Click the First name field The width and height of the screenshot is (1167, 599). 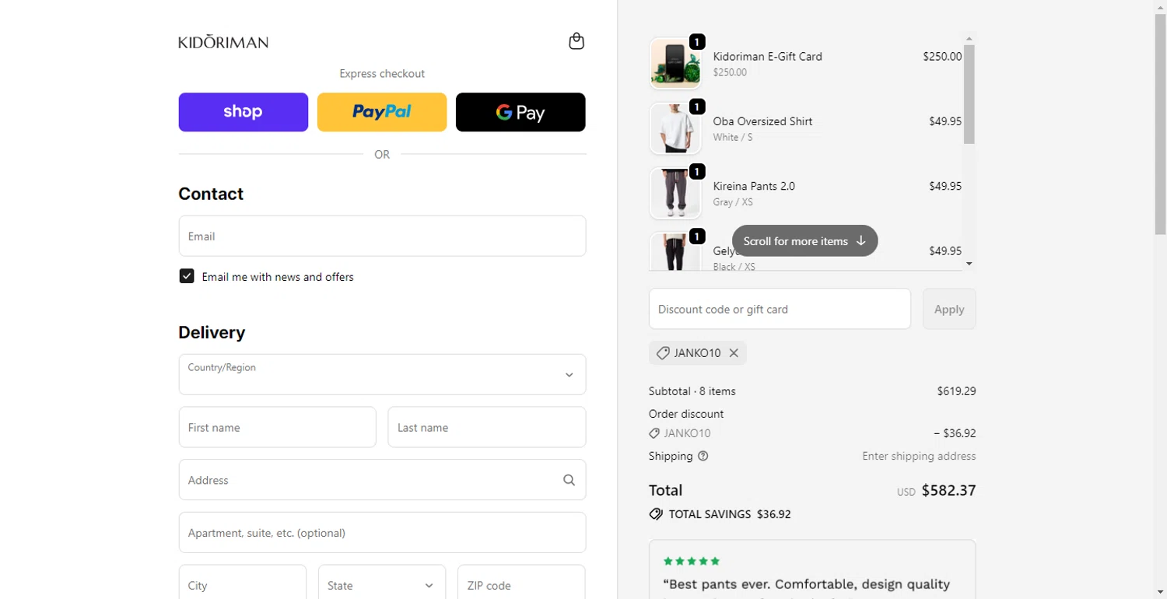(278, 427)
